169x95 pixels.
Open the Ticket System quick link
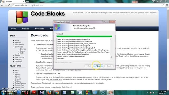click(20, 83)
